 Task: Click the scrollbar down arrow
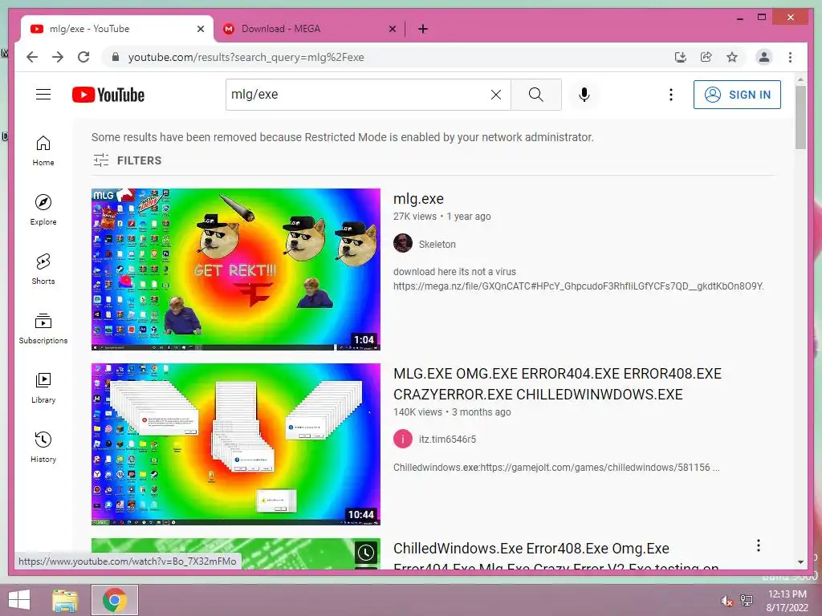pyautogui.click(x=800, y=562)
